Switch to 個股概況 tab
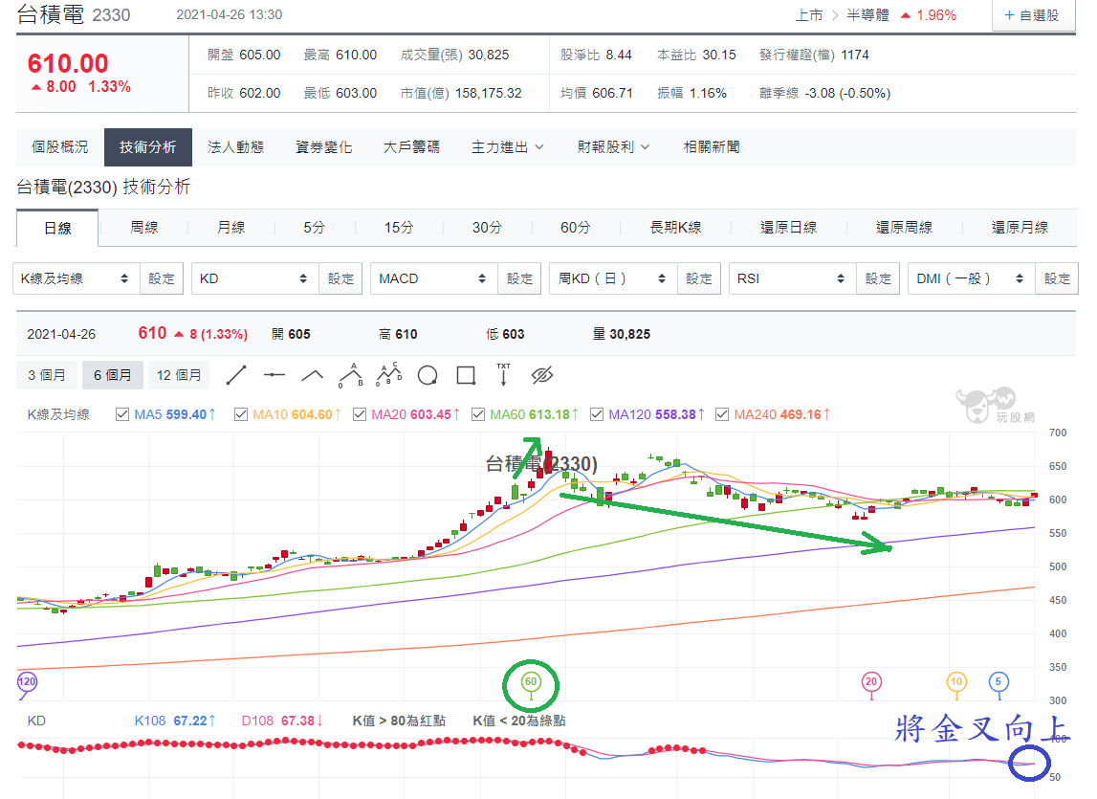1097x799 pixels. (x=60, y=147)
